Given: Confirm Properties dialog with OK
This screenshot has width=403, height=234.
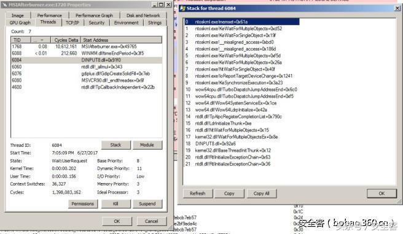Looking at the screenshot, I should click(117, 221).
